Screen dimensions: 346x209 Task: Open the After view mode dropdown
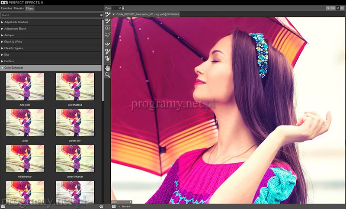click(121, 202)
